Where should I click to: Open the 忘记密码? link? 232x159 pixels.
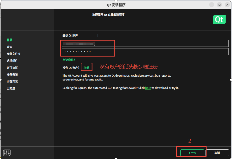(x=69, y=60)
